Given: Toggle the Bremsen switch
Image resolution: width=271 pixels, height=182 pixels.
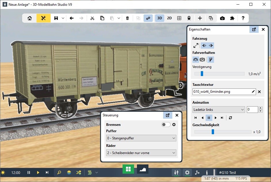Looking at the screenshot, I should [x=166, y=125].
